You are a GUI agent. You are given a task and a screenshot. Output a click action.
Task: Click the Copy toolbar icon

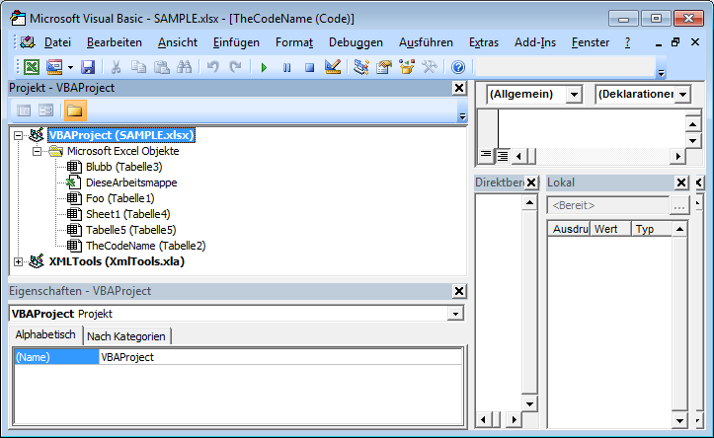click(x=138, y=67)
